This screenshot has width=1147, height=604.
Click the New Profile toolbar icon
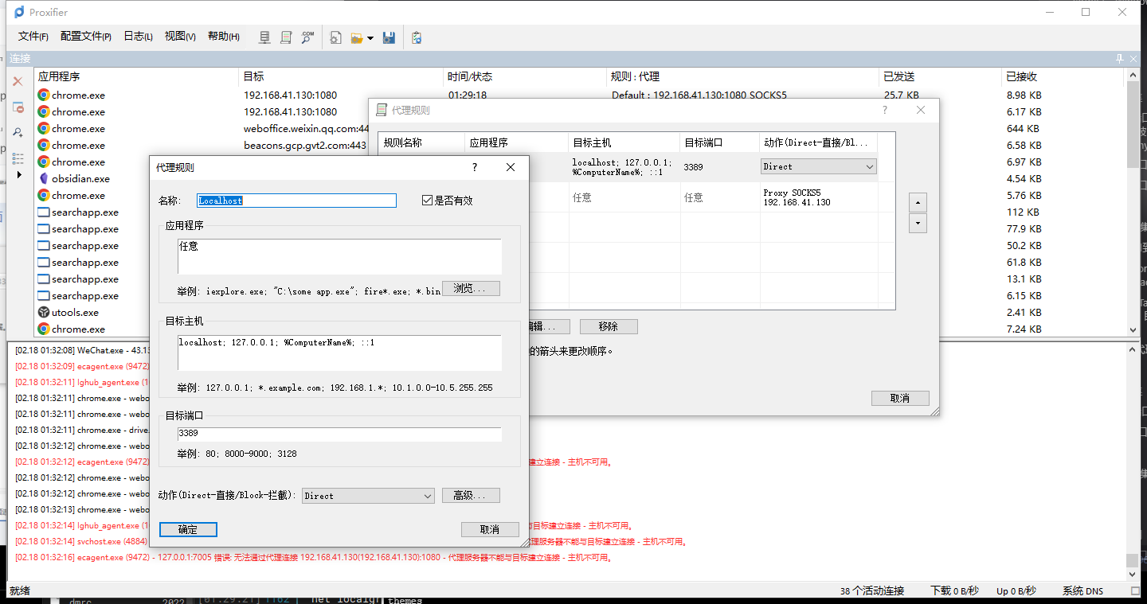pyautogui.click(x=336, y=37)
